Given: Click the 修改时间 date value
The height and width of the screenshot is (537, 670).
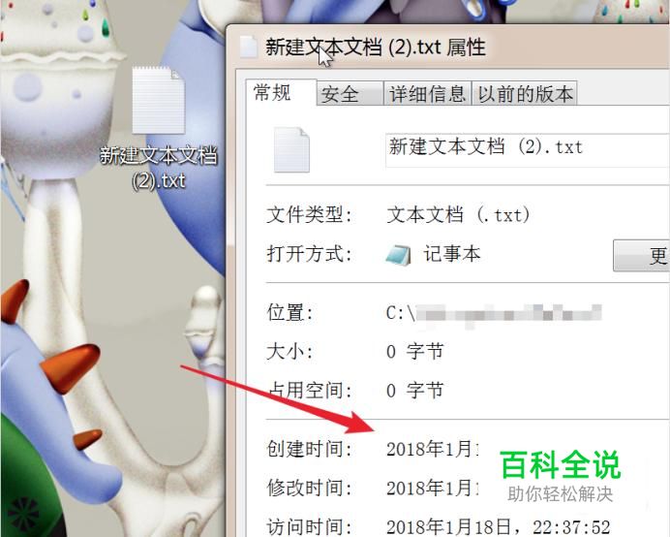Looking at the screenshot, I should coord(433,489).
